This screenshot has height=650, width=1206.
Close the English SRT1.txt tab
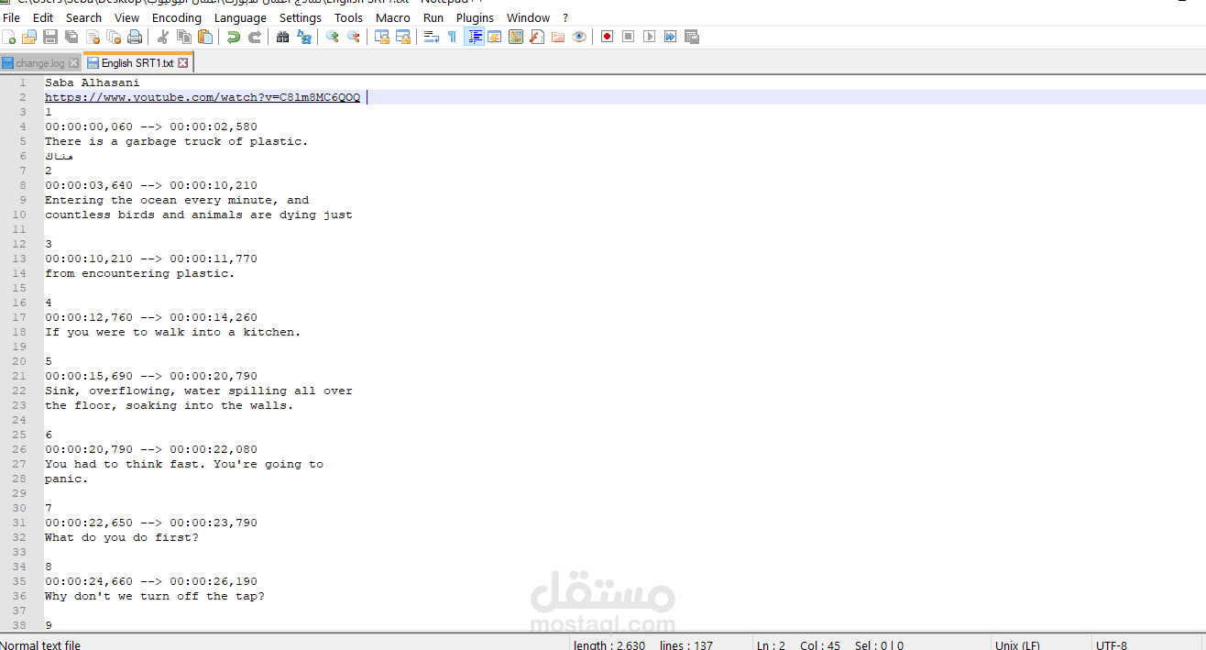coord(183,63)
